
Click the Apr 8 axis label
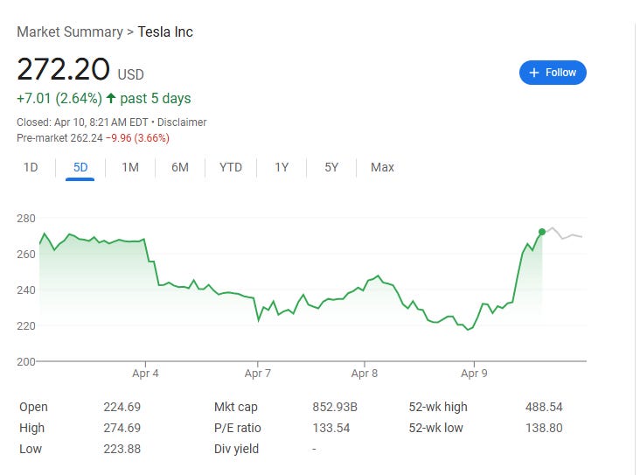click(x=365, y=374)
